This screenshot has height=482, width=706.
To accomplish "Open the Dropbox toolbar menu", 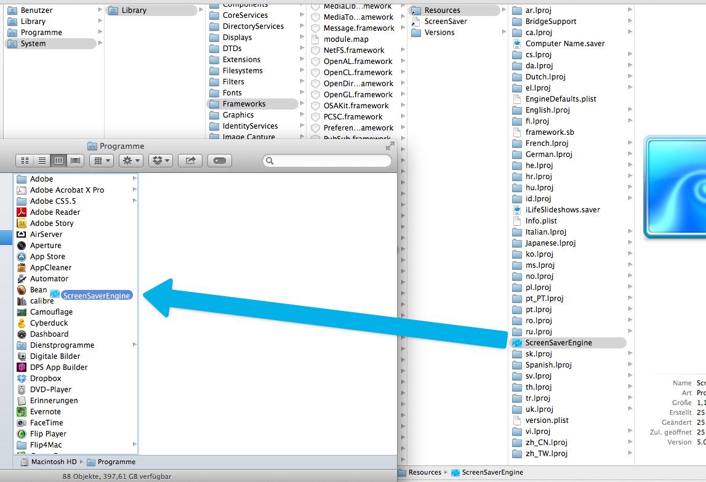I will tap(161, 161).
